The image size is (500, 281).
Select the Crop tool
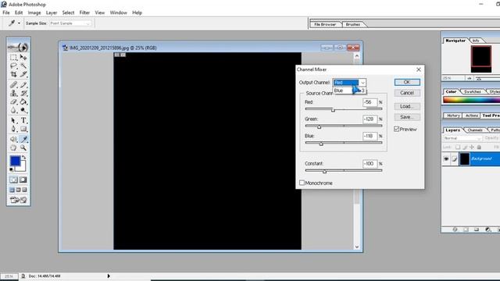point(13,74)
